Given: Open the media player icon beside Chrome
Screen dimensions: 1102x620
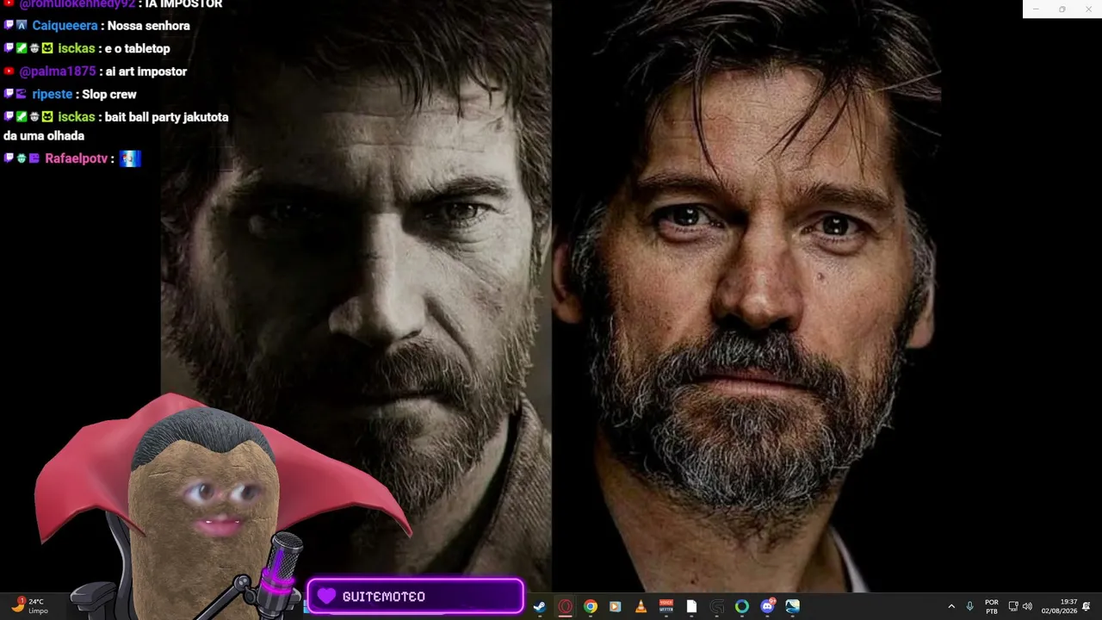Looking at the screenshot, I should point(616,607).
